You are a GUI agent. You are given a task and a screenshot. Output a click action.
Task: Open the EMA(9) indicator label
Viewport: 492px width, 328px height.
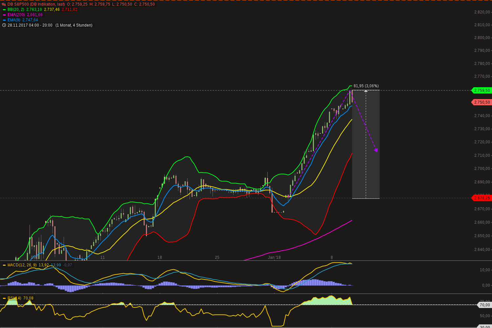[x=14, y=20]
